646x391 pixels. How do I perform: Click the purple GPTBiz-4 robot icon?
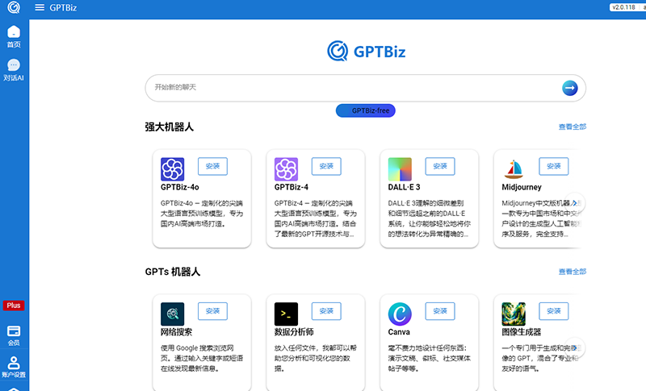[286, 169]
